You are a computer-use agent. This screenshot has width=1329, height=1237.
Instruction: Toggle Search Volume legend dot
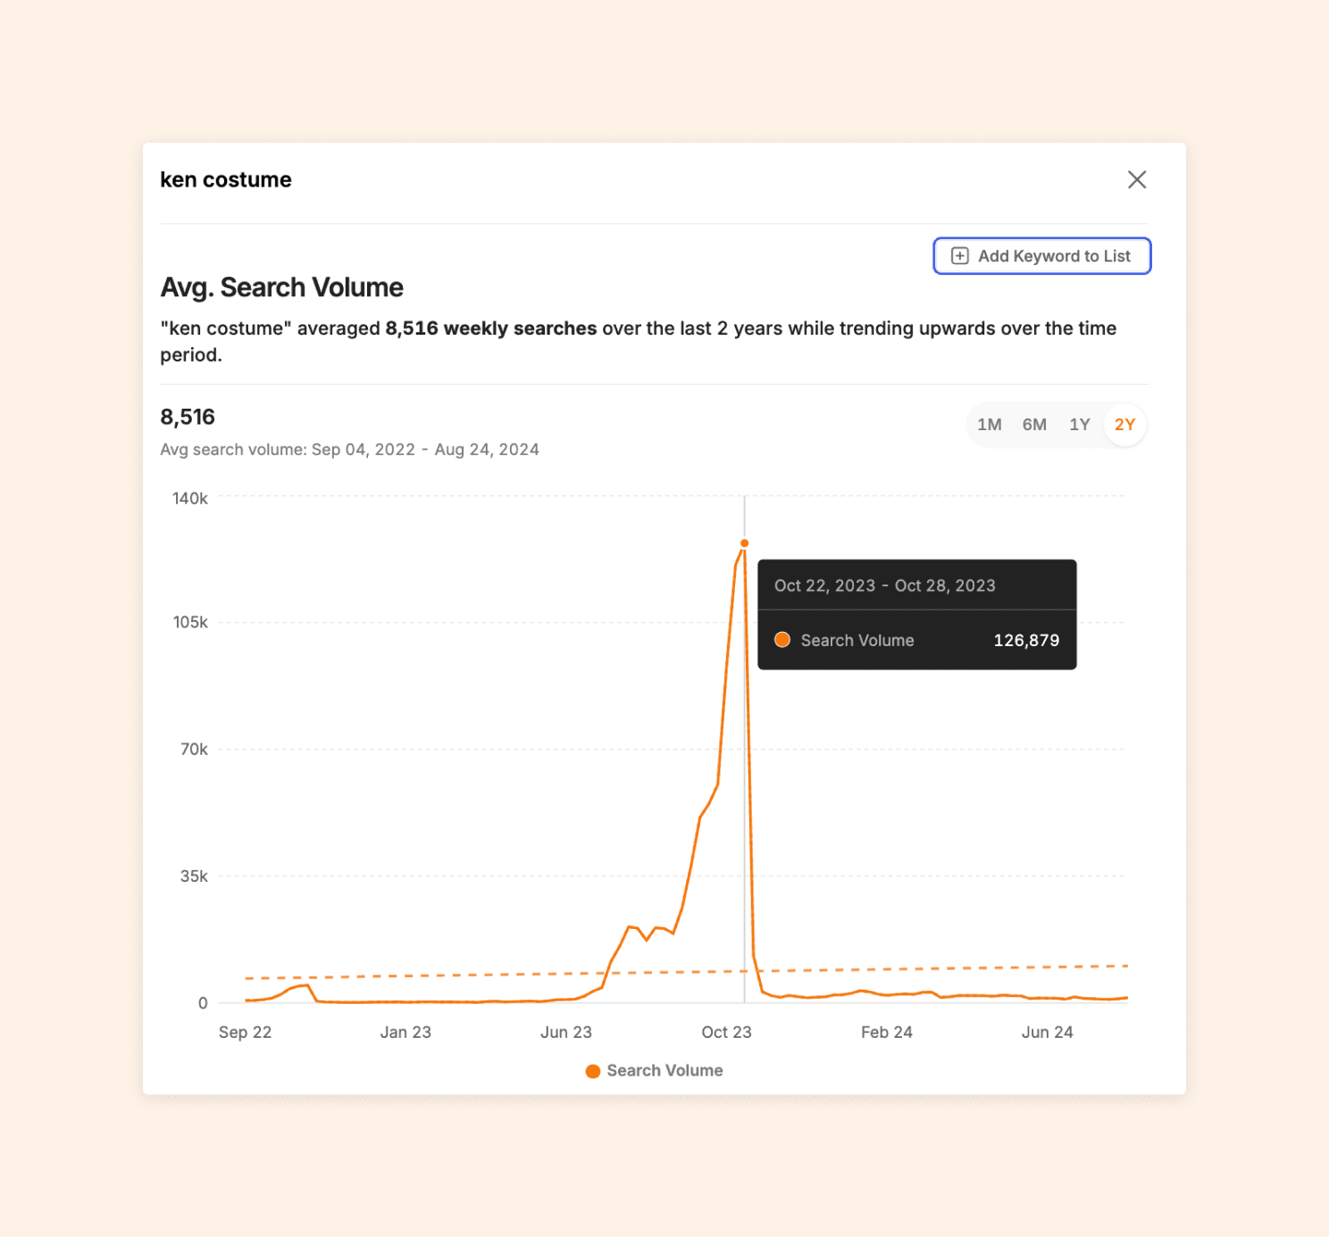click(x=592, y=1071)
